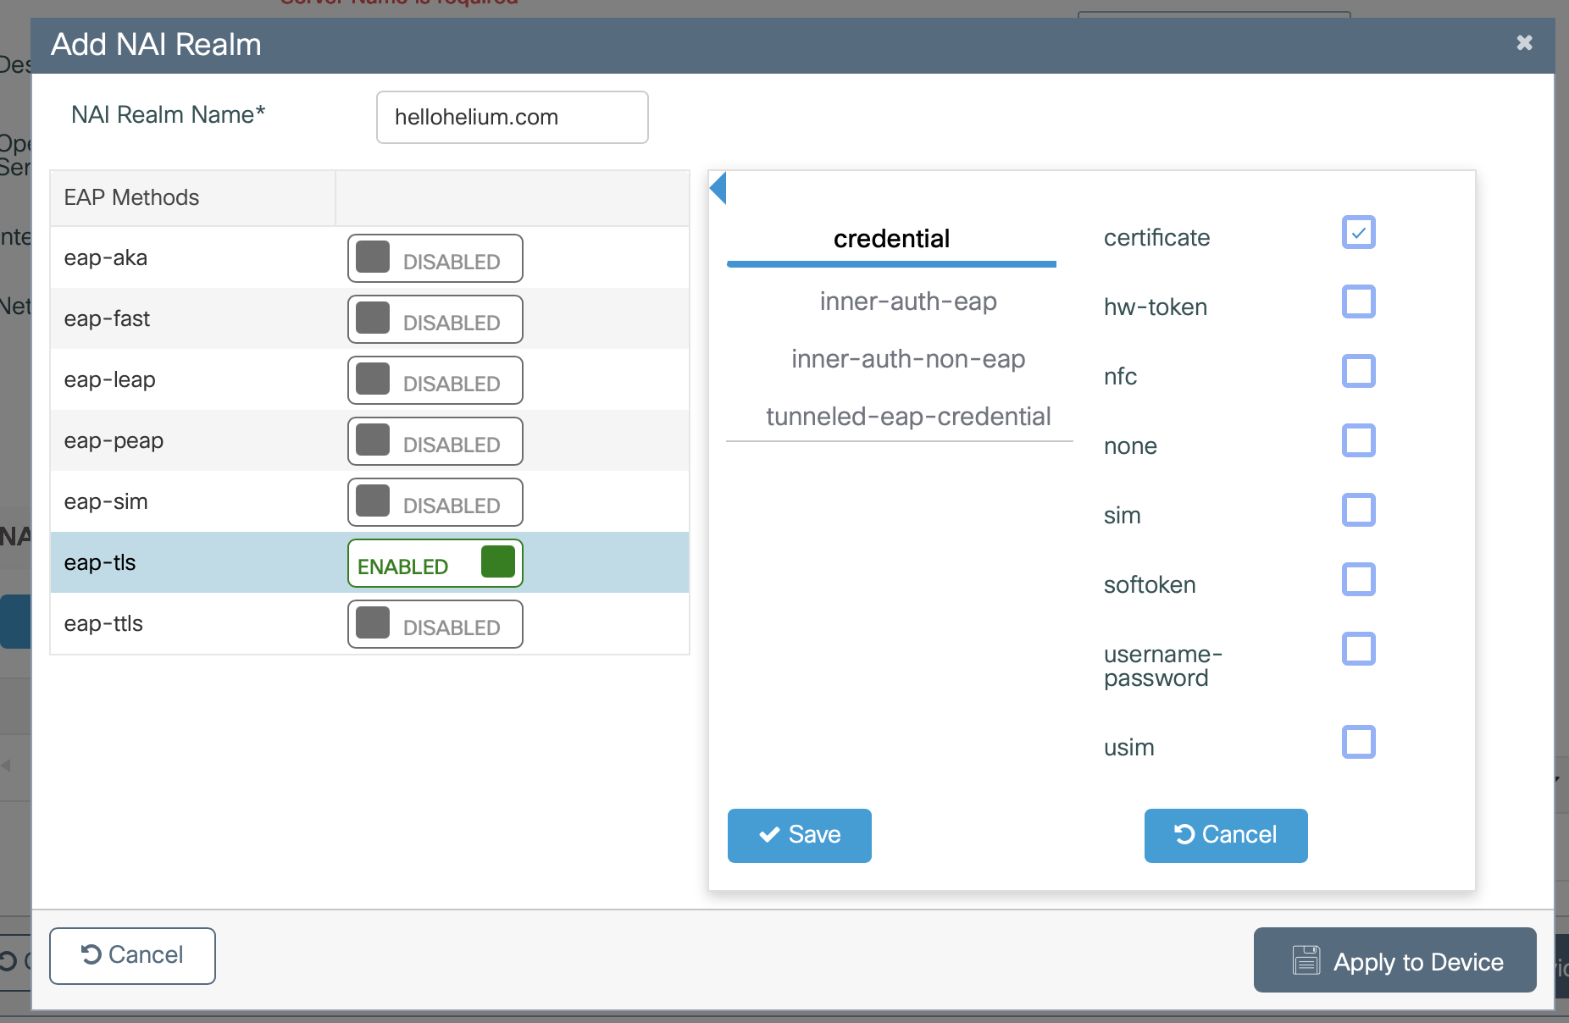
Task: Check the hw-token checkbox
Action: (1358, 302)
